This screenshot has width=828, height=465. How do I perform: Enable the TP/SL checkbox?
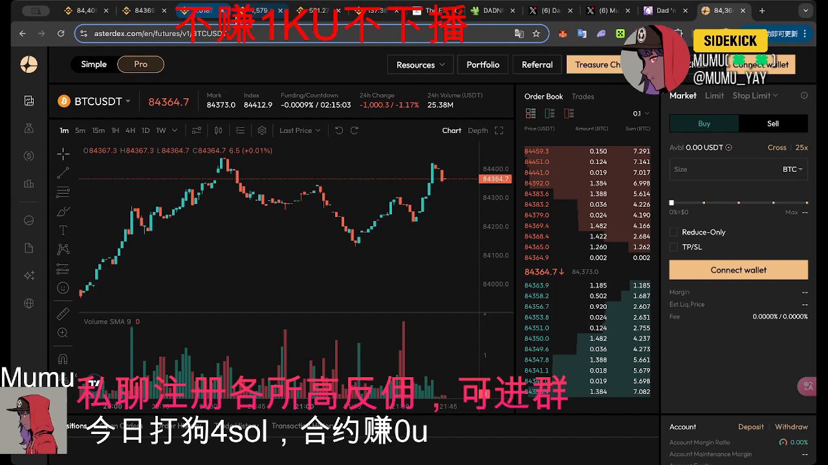tap(674, 247)
